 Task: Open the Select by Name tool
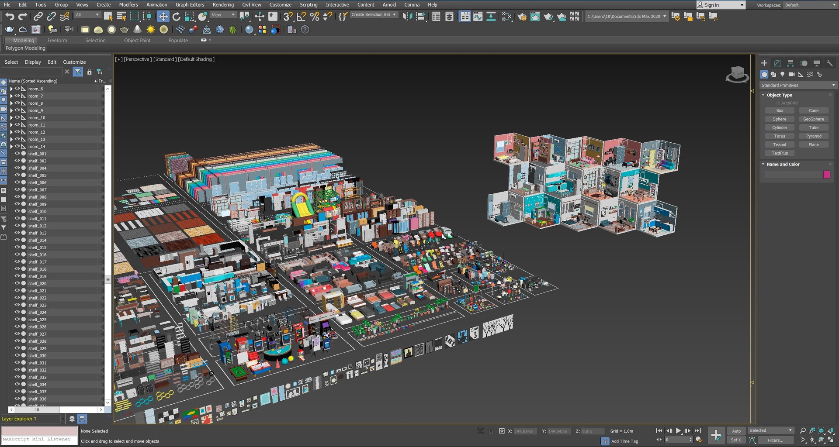(x=121, y=17)
